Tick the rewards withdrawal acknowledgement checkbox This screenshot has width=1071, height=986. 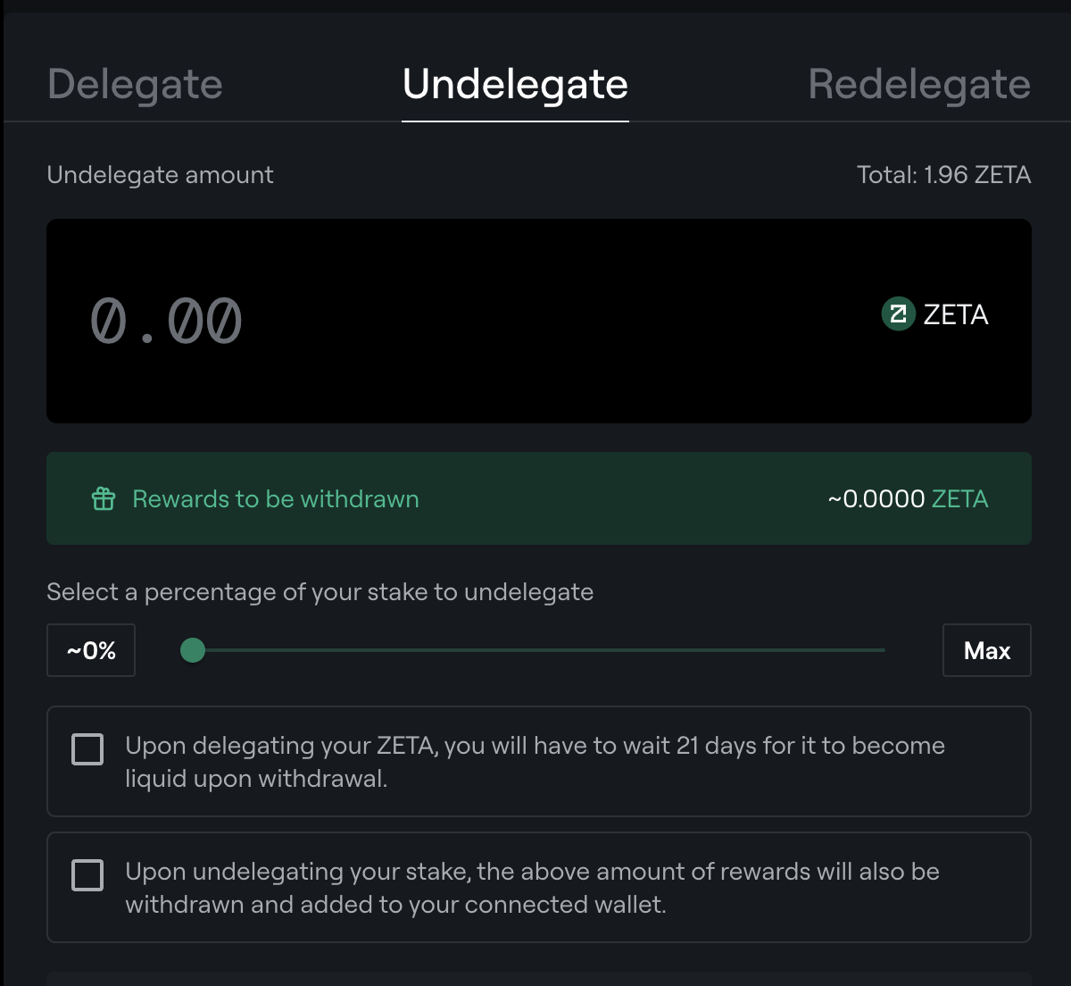coord(87,875)
